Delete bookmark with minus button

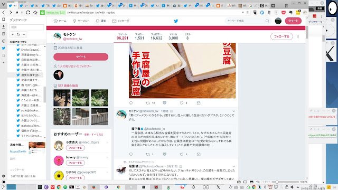[x=24, y=34]
